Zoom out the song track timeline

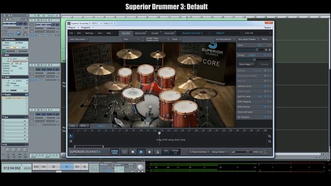(269, 141)
